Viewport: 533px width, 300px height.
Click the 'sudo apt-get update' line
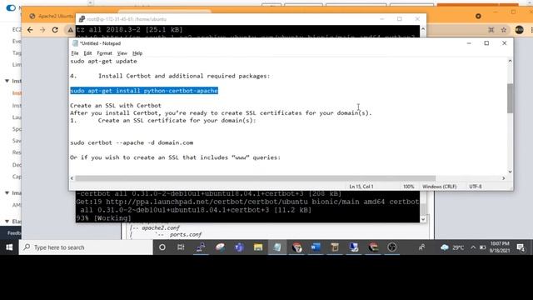click(x=103, y=61)
